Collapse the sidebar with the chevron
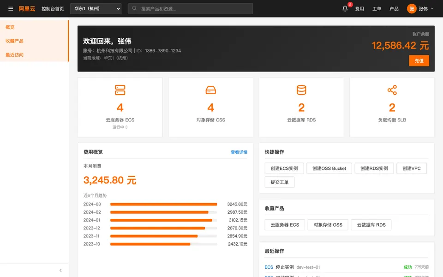This screenshot has width=443, height=277. [x=60, y=271]
